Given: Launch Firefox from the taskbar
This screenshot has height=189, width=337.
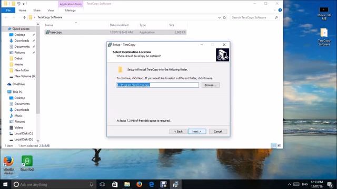Looking at the screenshot, I should pos(139,184).
